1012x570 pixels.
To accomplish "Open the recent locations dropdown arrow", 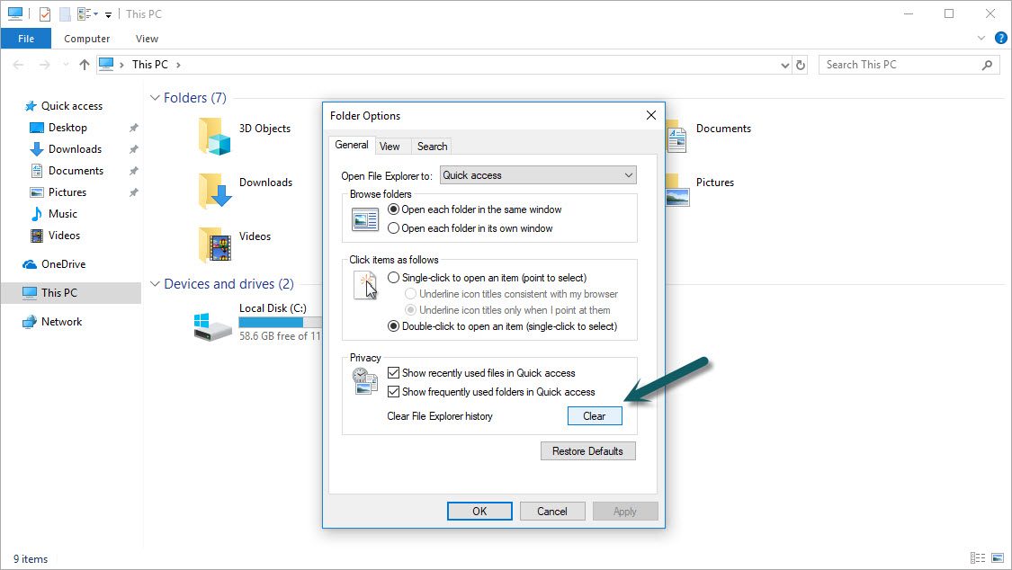I will pos(65,65).
